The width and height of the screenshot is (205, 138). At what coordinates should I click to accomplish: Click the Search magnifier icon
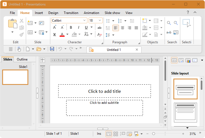(x=169, y=23)
